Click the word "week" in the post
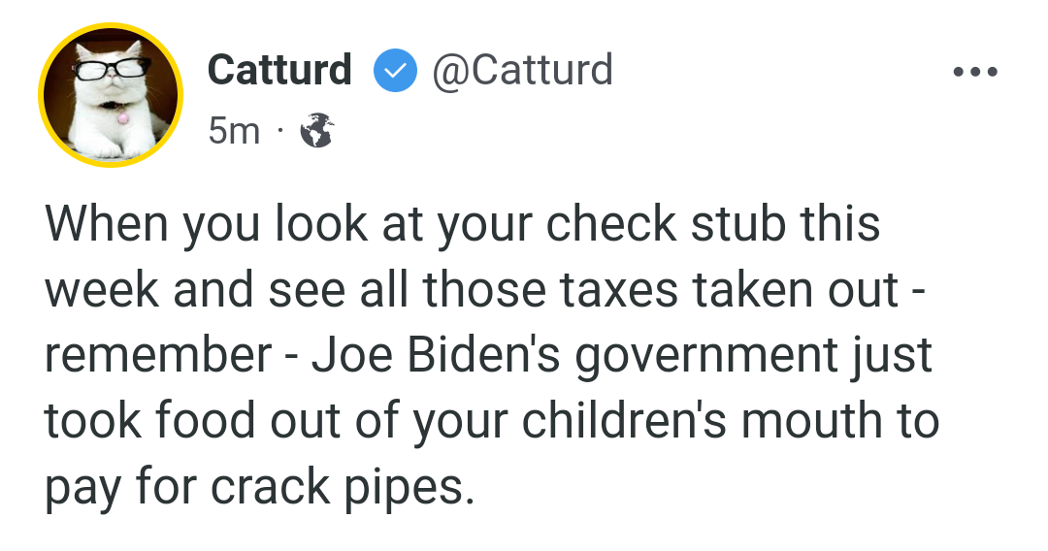 tap(102, 289)
